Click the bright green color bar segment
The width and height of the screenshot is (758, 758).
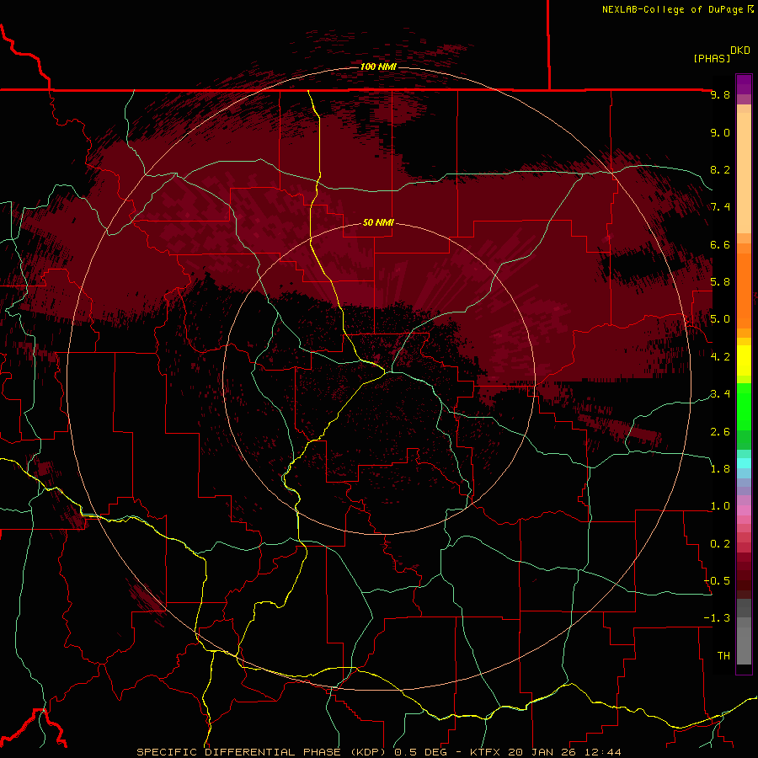point(744,406)
